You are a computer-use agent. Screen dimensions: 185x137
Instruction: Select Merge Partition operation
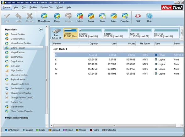pyautogui.click(x=18, y=52)
